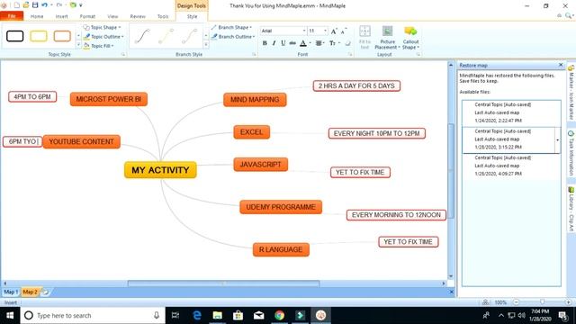Open the Topic Outline dropdown
This screenshot has height=324, width=576.
(103, 37)
